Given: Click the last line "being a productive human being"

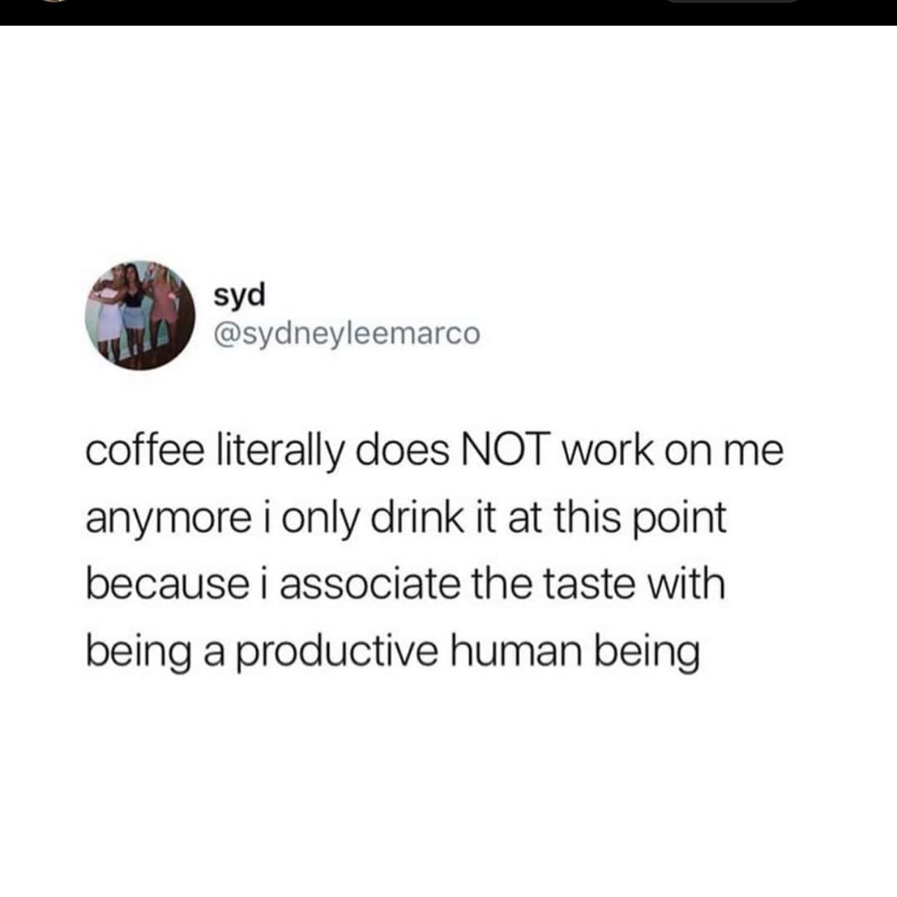Looking at the screenshot, I should 392,651.
